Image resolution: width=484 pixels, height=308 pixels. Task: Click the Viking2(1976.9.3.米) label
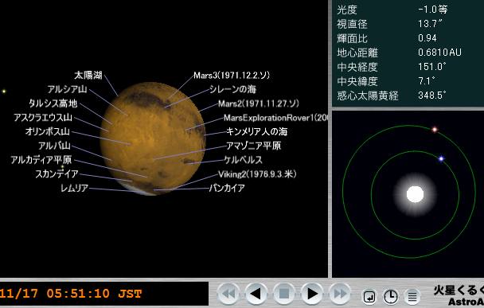pos(257,174)
